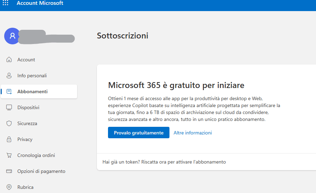
Task: Click the shield icon for Sicurezza
Action: pos(9,123)
